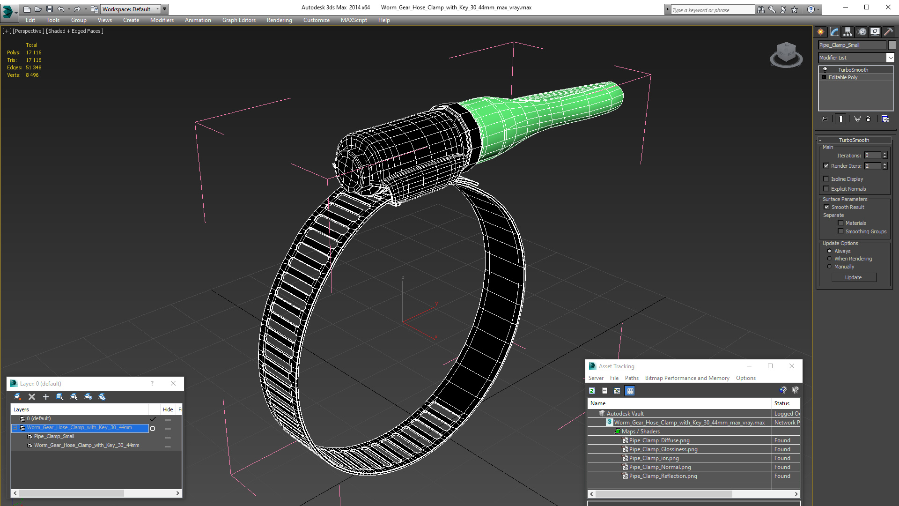Image resolution: width=899 pixels, height=506 pixels.
Task: Select the Always update option
Action: coord(829,251)
